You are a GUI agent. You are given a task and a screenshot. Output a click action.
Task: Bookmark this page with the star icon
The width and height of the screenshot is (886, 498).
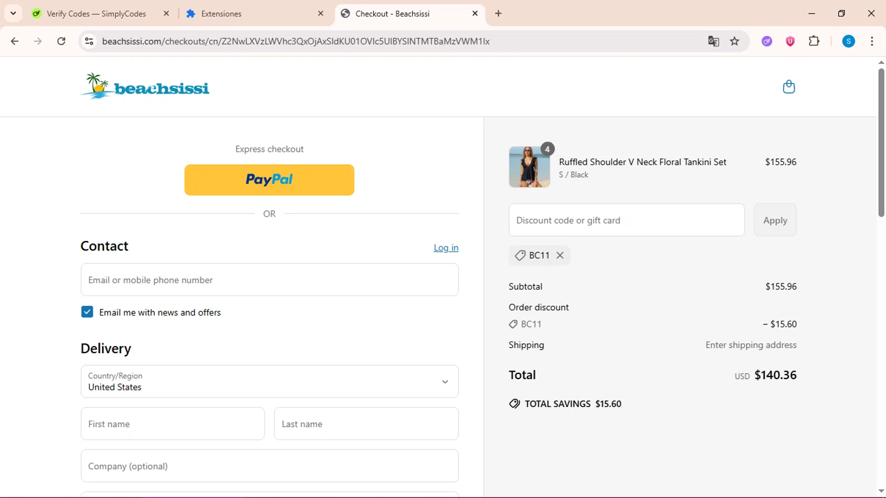[735, 41]
